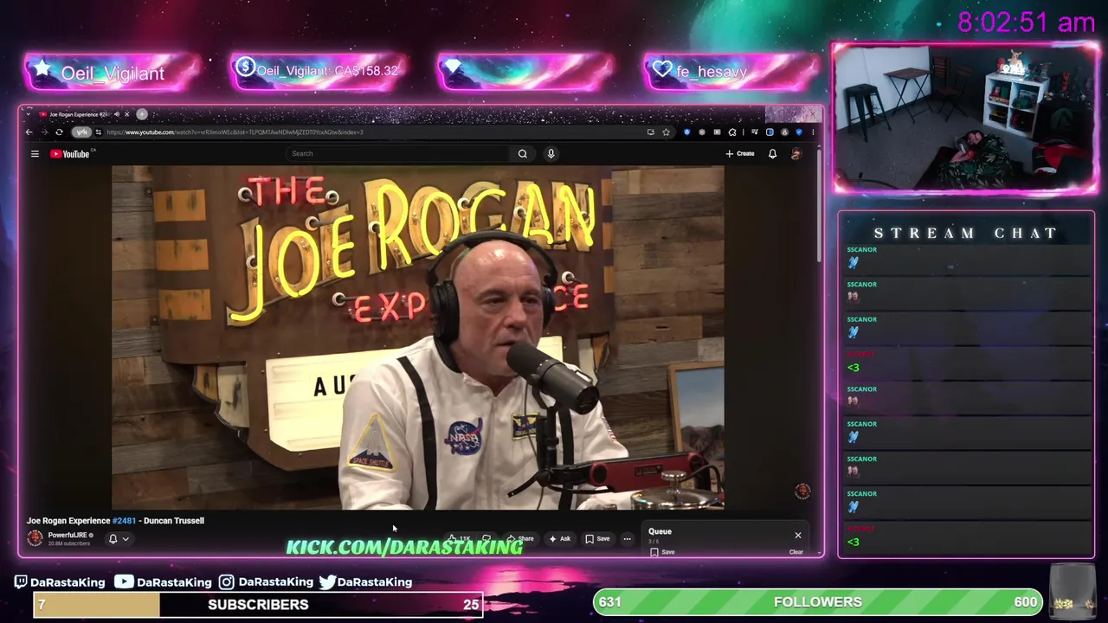
Task: Add a new browser tab with plus
Action: coord(142,114)
